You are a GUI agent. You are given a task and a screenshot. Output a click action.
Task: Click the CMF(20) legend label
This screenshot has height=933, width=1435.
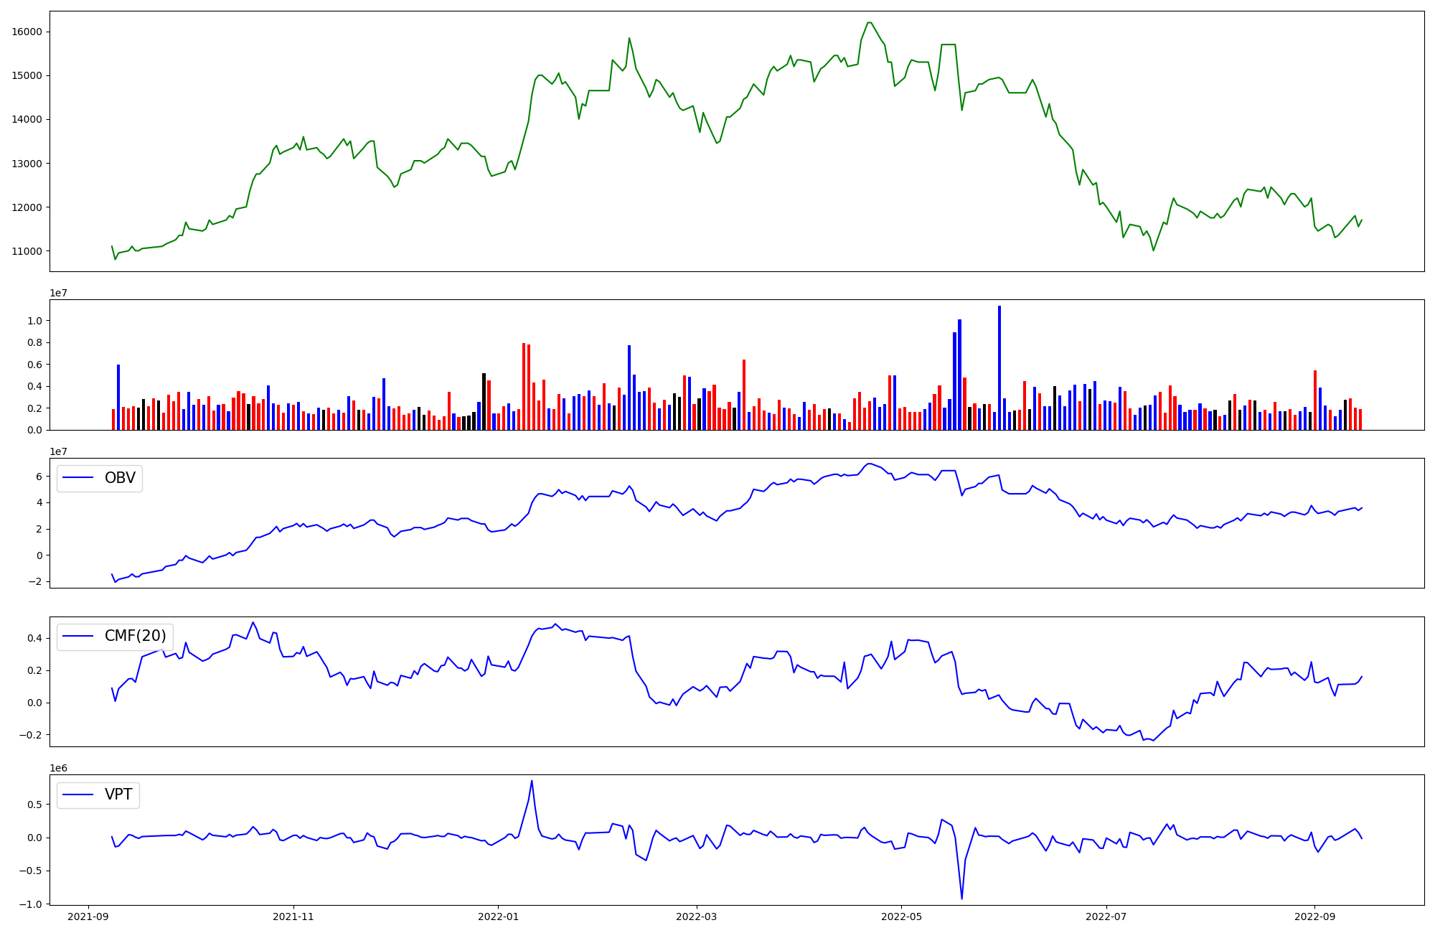[135, 636]
